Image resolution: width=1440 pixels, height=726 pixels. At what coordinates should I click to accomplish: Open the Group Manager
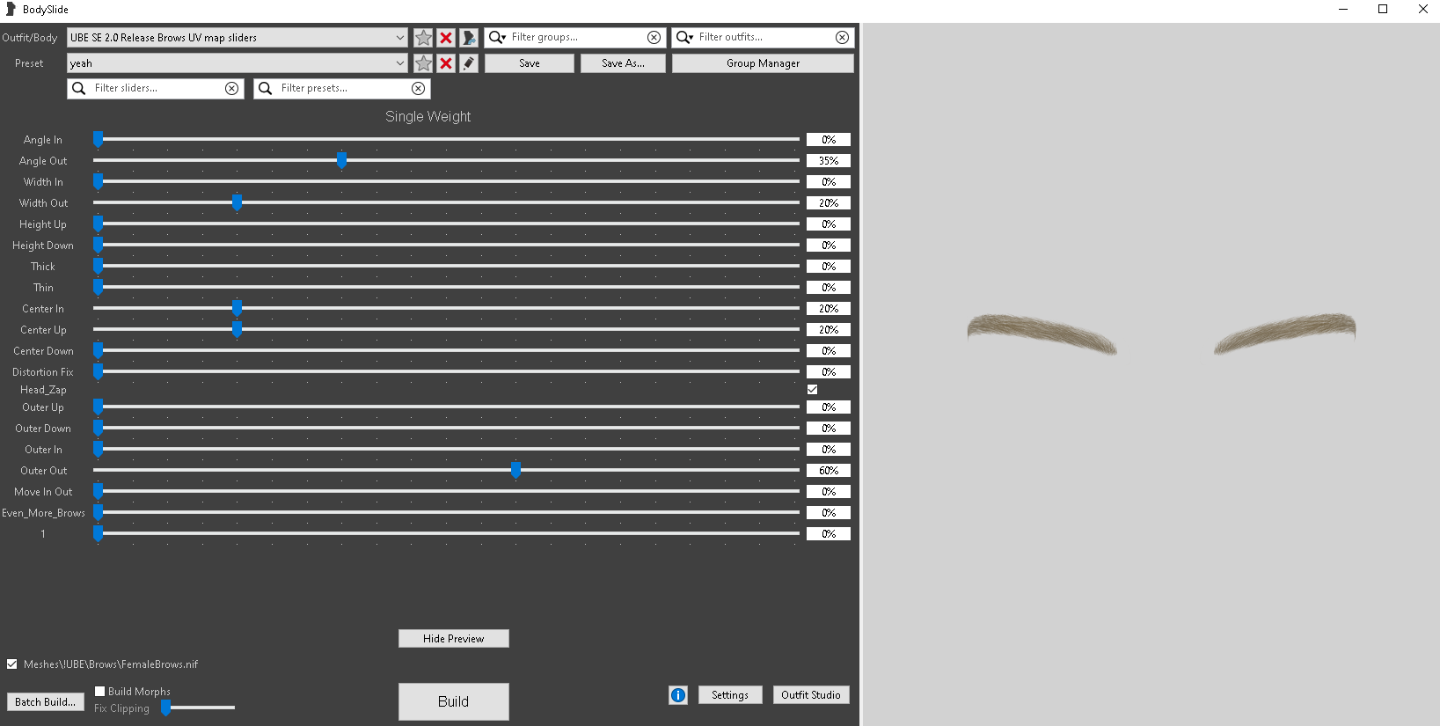(763, 63)
